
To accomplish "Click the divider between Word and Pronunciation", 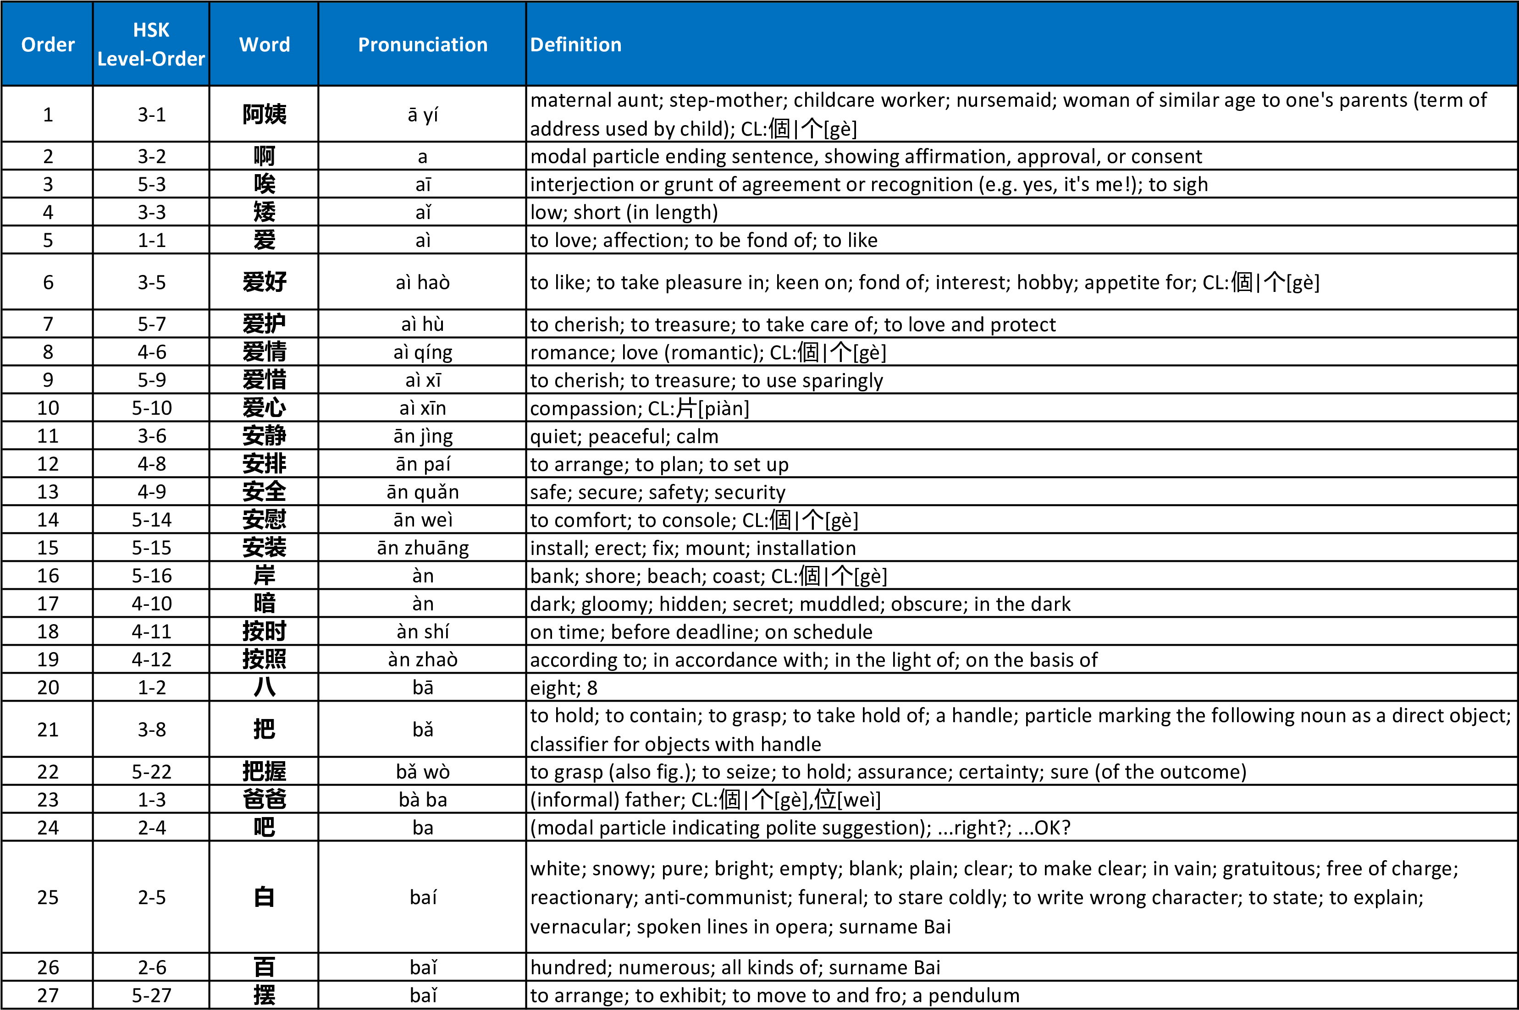I will point(319,44).
